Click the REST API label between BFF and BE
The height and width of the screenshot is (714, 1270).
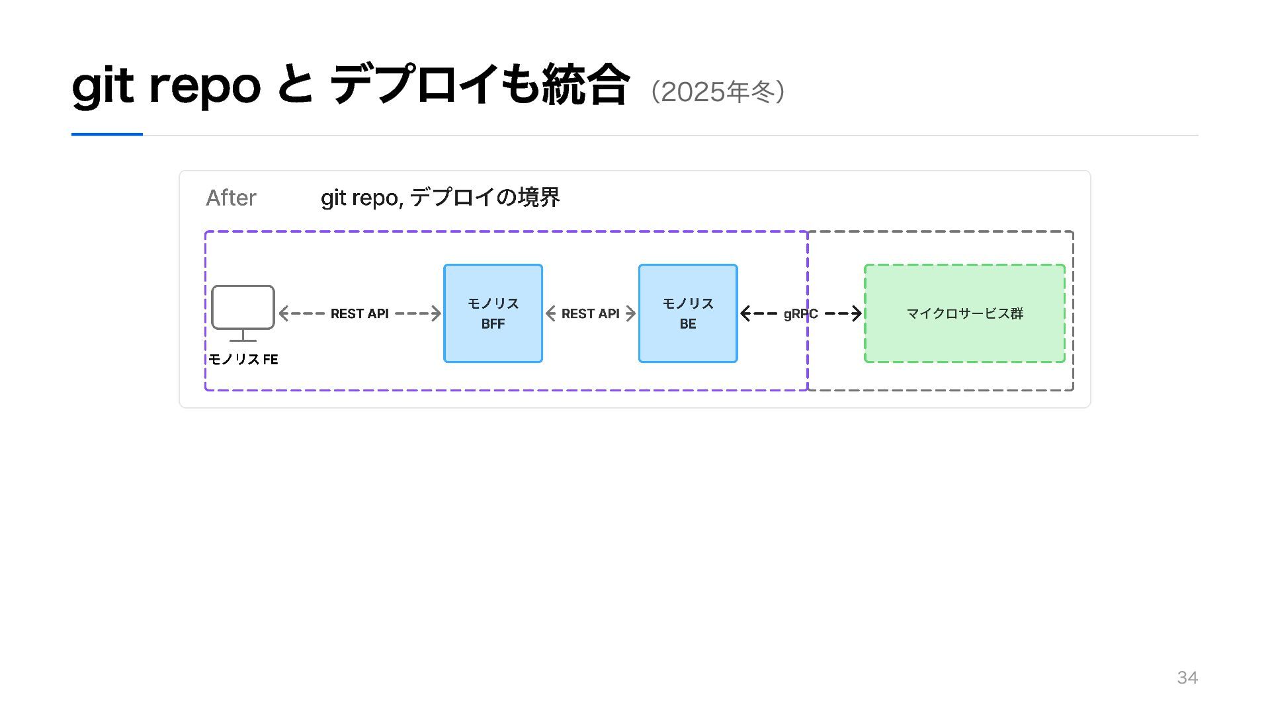[590, 313]
